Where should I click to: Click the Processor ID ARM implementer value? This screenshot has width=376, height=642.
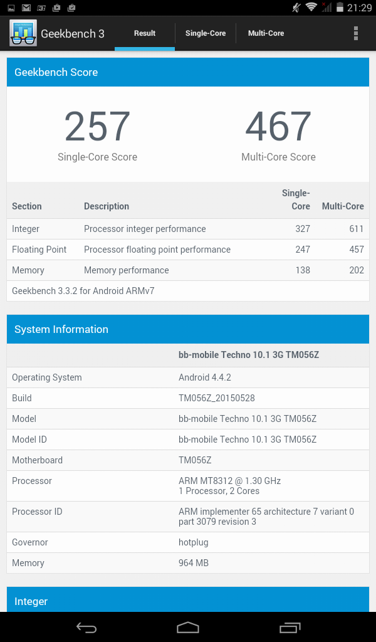[266, 517]
